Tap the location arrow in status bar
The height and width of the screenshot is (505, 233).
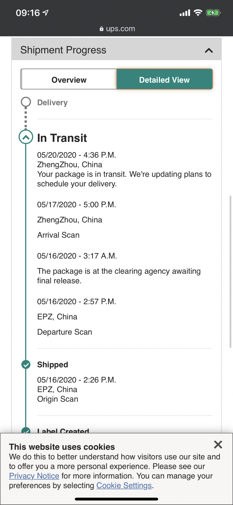tap(46, 13)
